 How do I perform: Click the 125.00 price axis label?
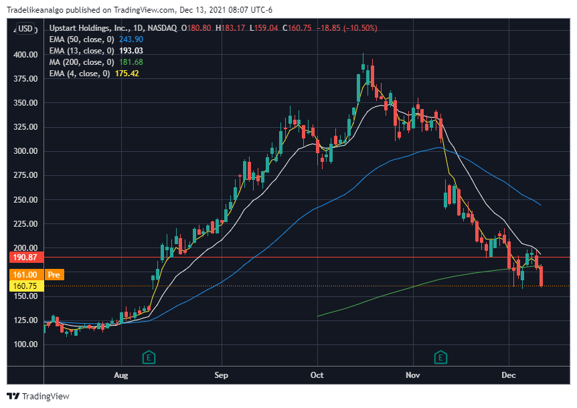click(x=25, y=320)
